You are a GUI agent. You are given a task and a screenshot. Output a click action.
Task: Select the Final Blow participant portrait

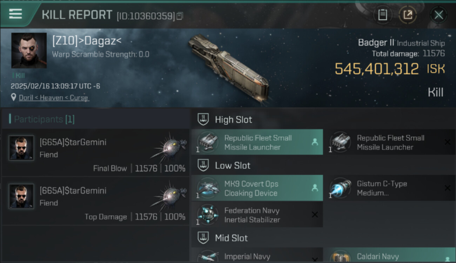click(21, 148)
